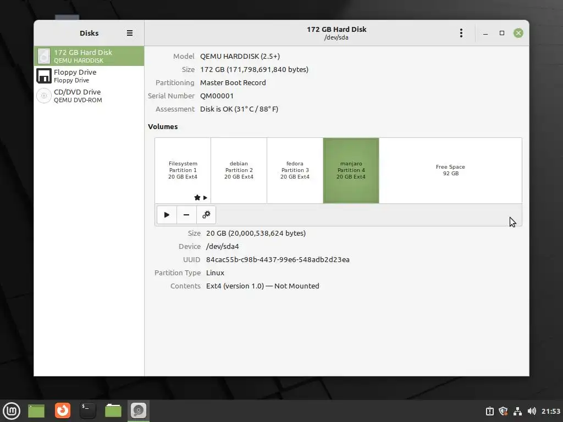Select the 92 GB Free Space block
The width and height of the screenshot is (563, 422).
[450, 170]
